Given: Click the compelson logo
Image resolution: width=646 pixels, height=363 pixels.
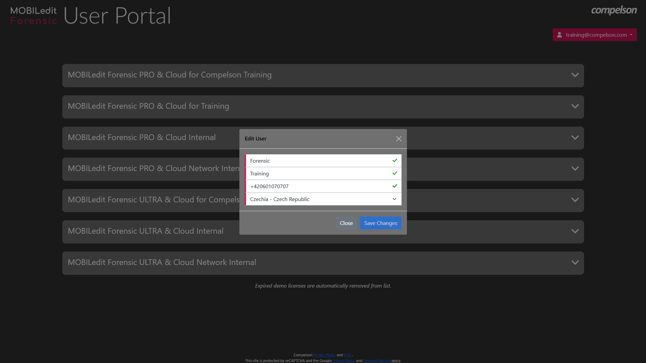Looking at the screenshot, I should click(x=614, y=10).
